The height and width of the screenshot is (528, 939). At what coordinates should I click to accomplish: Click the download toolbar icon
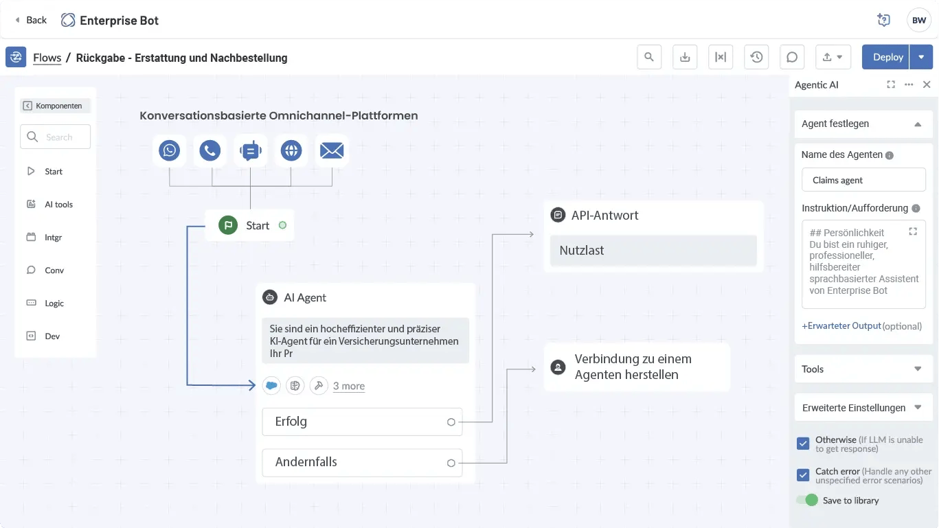[x=685, y=58]
